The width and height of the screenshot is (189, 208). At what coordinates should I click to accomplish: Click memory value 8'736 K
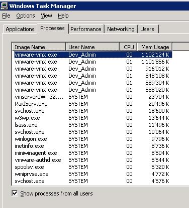(x=160, y=146)
